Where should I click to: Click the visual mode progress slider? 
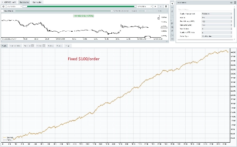click(64, 11)
